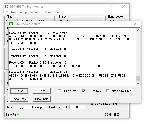This screenshot has width=145, height=122.
Task: Click the Hide Chars button
Action: [x=42, y=99]
